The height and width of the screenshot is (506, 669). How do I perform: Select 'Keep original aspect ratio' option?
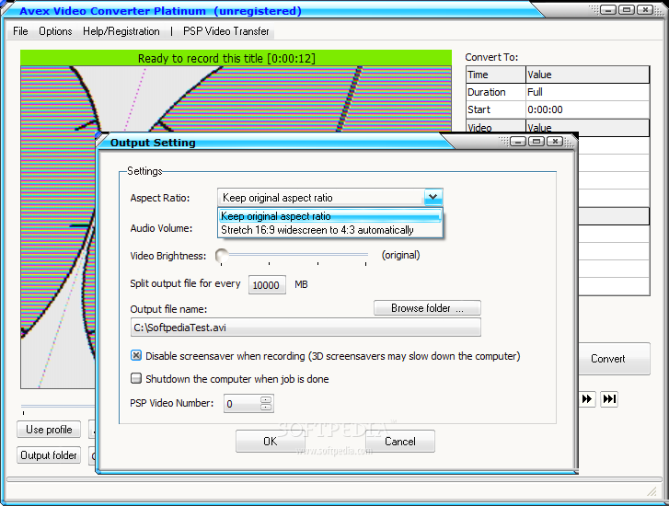tap(330, 216)
